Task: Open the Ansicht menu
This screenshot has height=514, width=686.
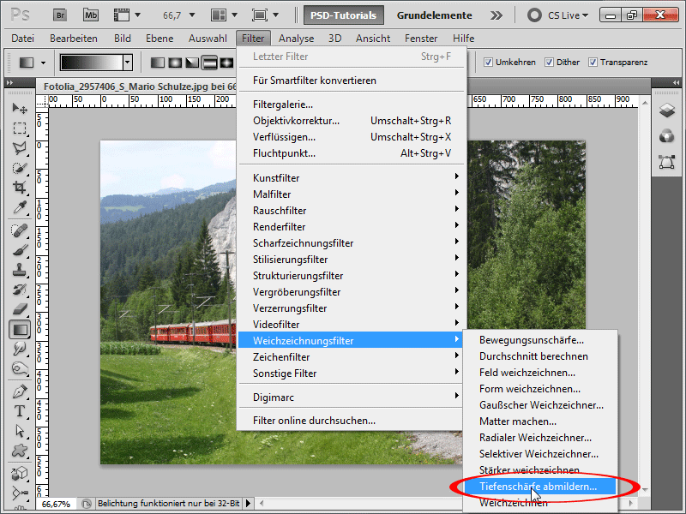Action: click(x=373, y=39)
